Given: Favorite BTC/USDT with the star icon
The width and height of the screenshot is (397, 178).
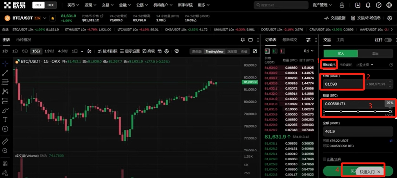Looking at the screenshot, I should click(x=53, y=18).
